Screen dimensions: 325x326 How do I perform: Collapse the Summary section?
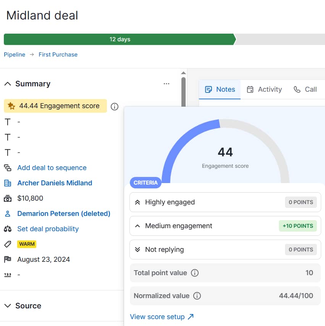[8, 84]
